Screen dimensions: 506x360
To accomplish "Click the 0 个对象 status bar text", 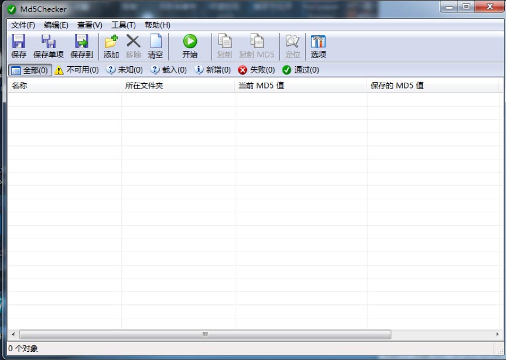I will click(x=23, y=348).
